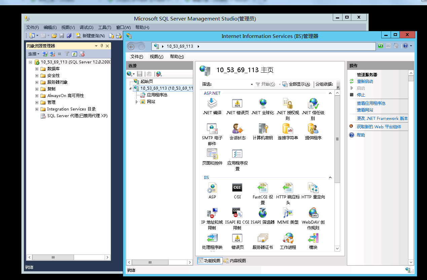Open the CGI feature icon
The width and height of the screenshot is (427, 280).
pos(237,188)
